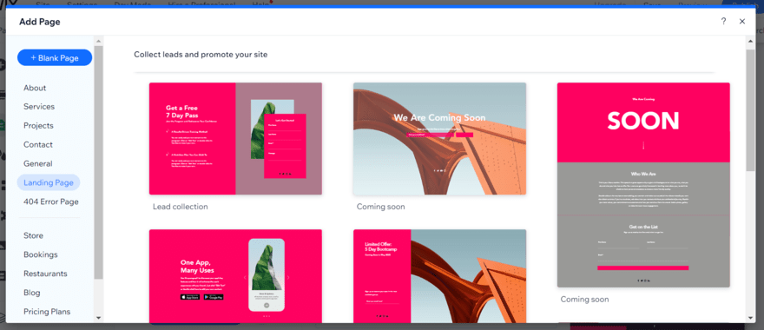The width and height of the screenshot is (764, 330).
Task: Choose the Lead collection template thumbnail
Action: tap(235, 138)
